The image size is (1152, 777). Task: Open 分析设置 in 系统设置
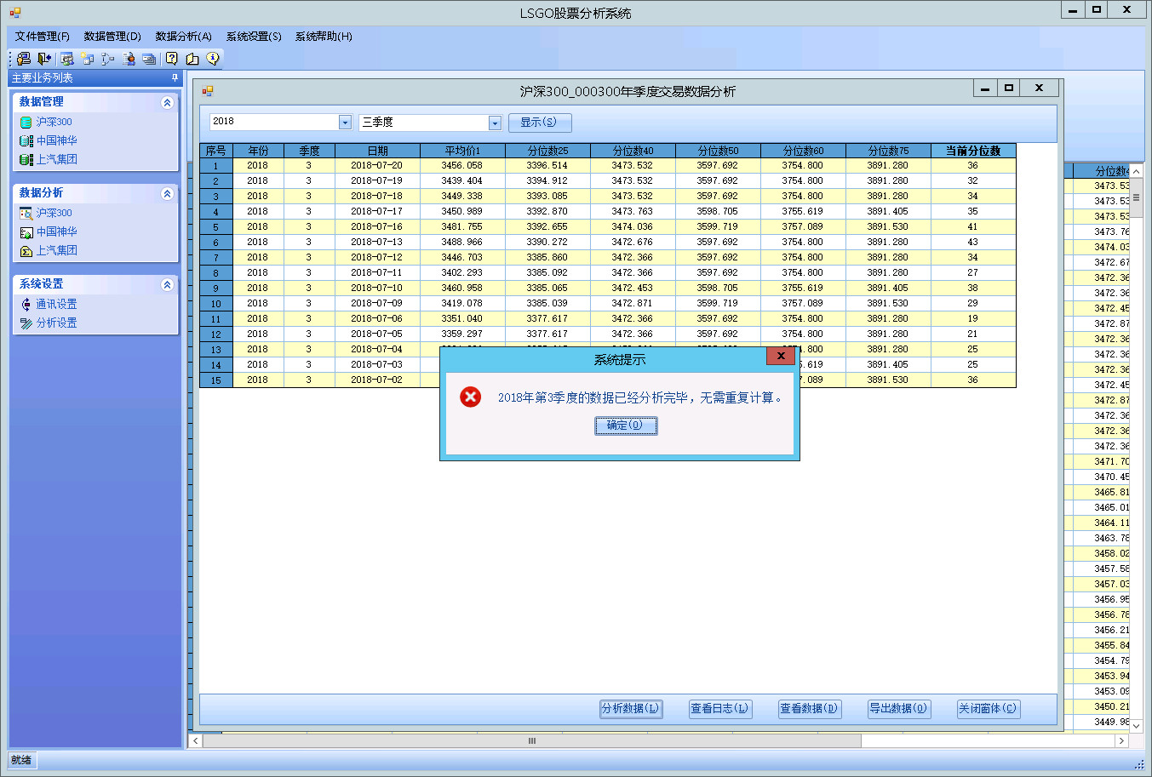coord(56,323)
